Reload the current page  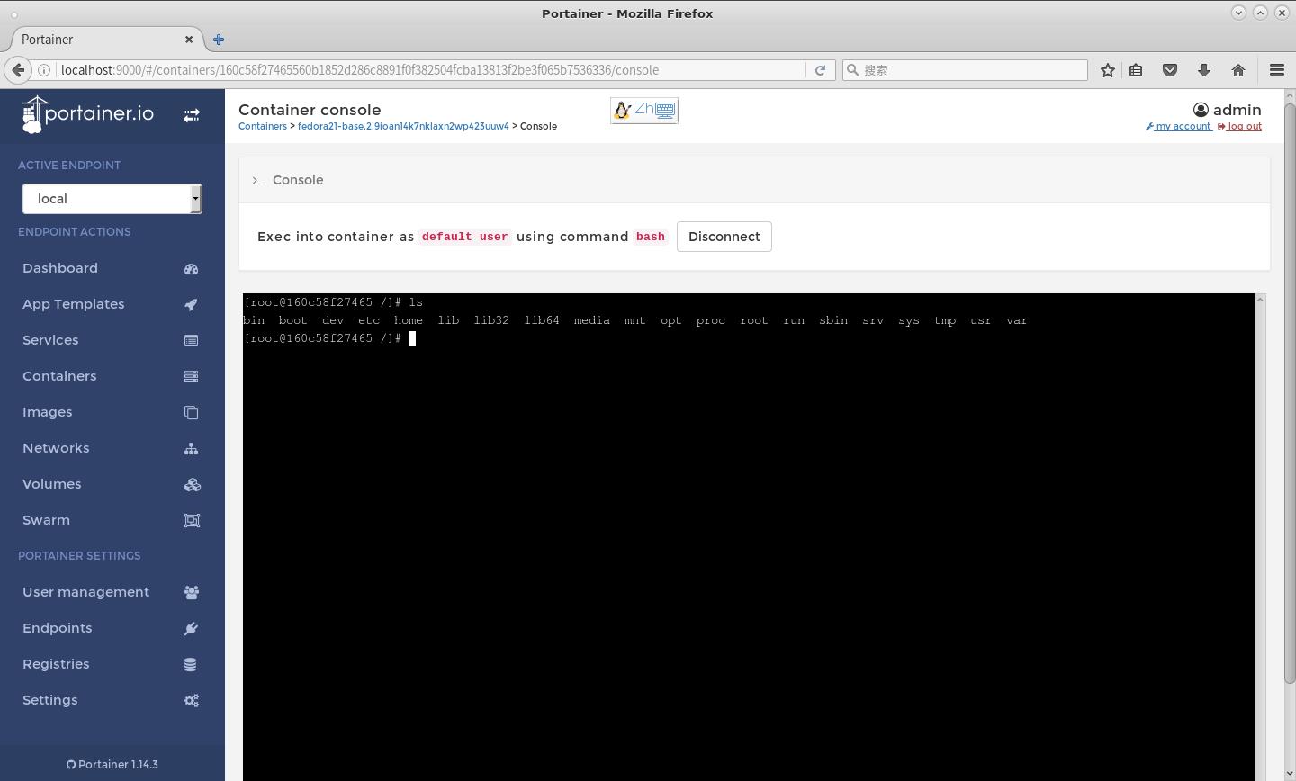pos(820,70)
